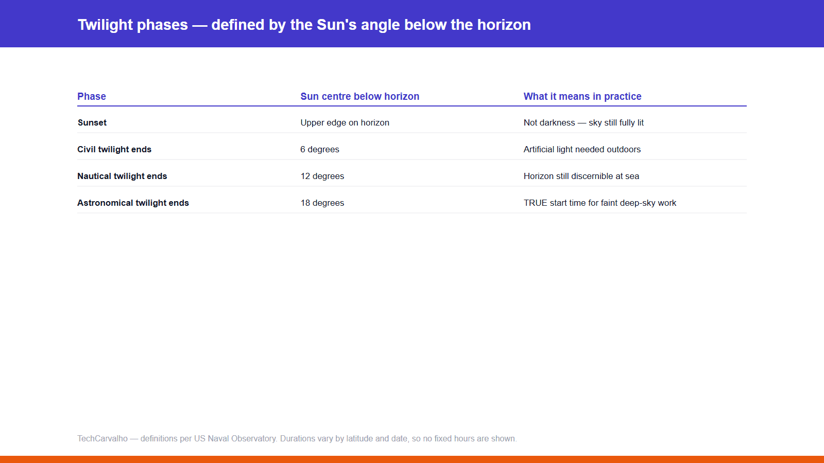
Task: Click the Not darkness sky still lit cell
Action: tap(583, 122)
